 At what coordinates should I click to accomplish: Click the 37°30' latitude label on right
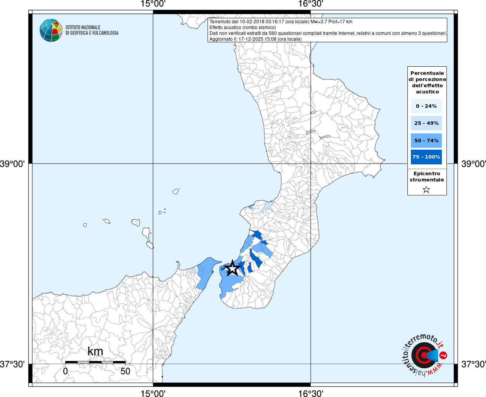[x=473, y=364]
